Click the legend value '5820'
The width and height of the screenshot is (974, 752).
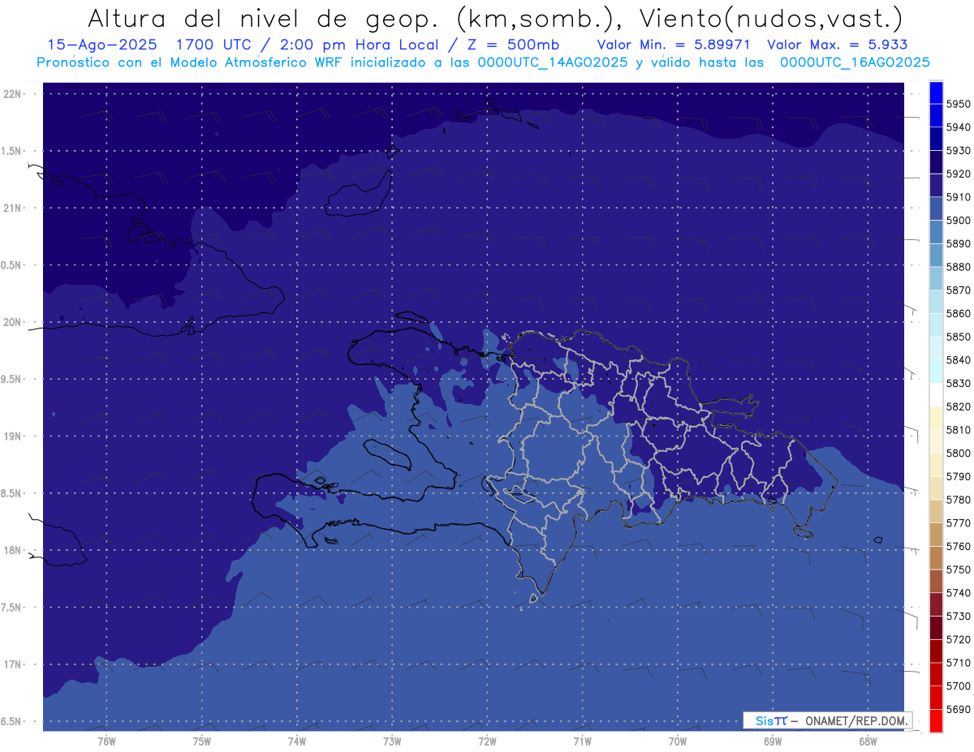tap(958, 406)
